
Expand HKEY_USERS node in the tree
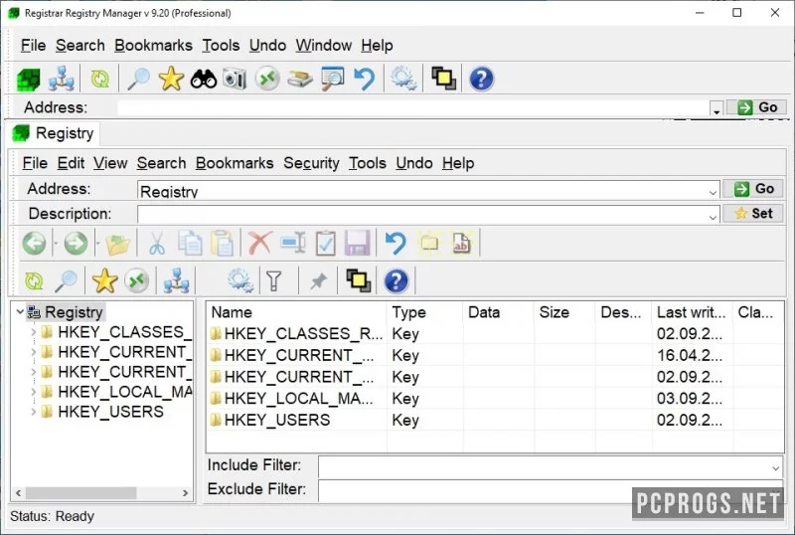click(33, 412)
